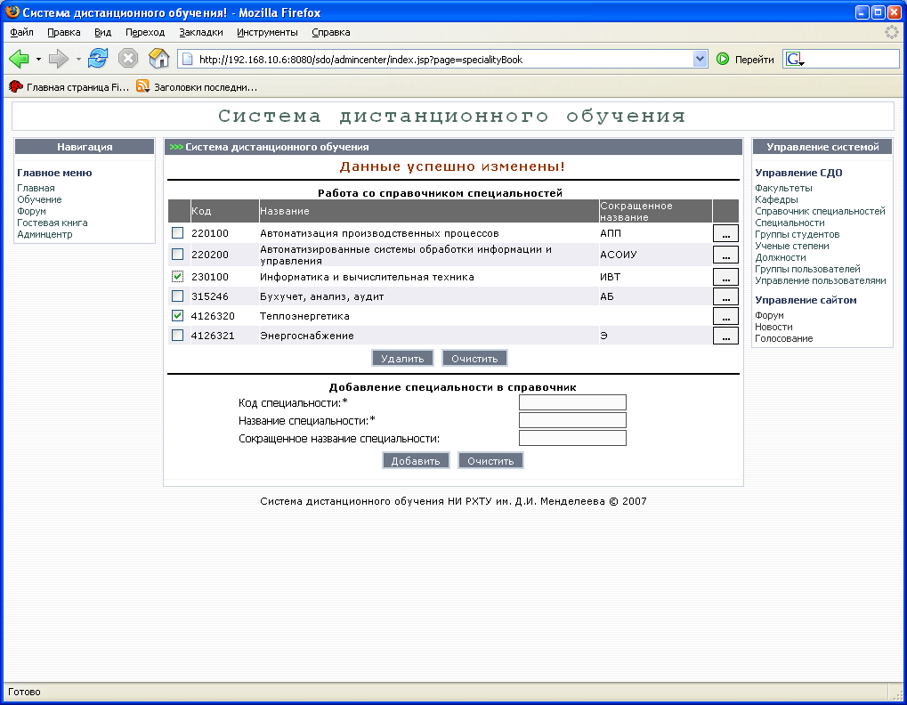
Task: Open the Админцентр link
Action: (45, 234)
